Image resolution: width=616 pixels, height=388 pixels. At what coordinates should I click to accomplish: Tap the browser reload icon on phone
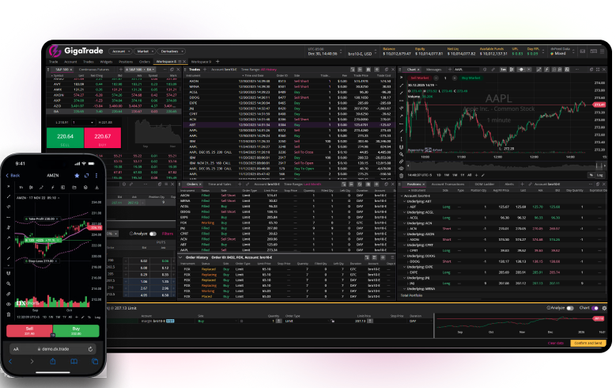tap(90, 349)
